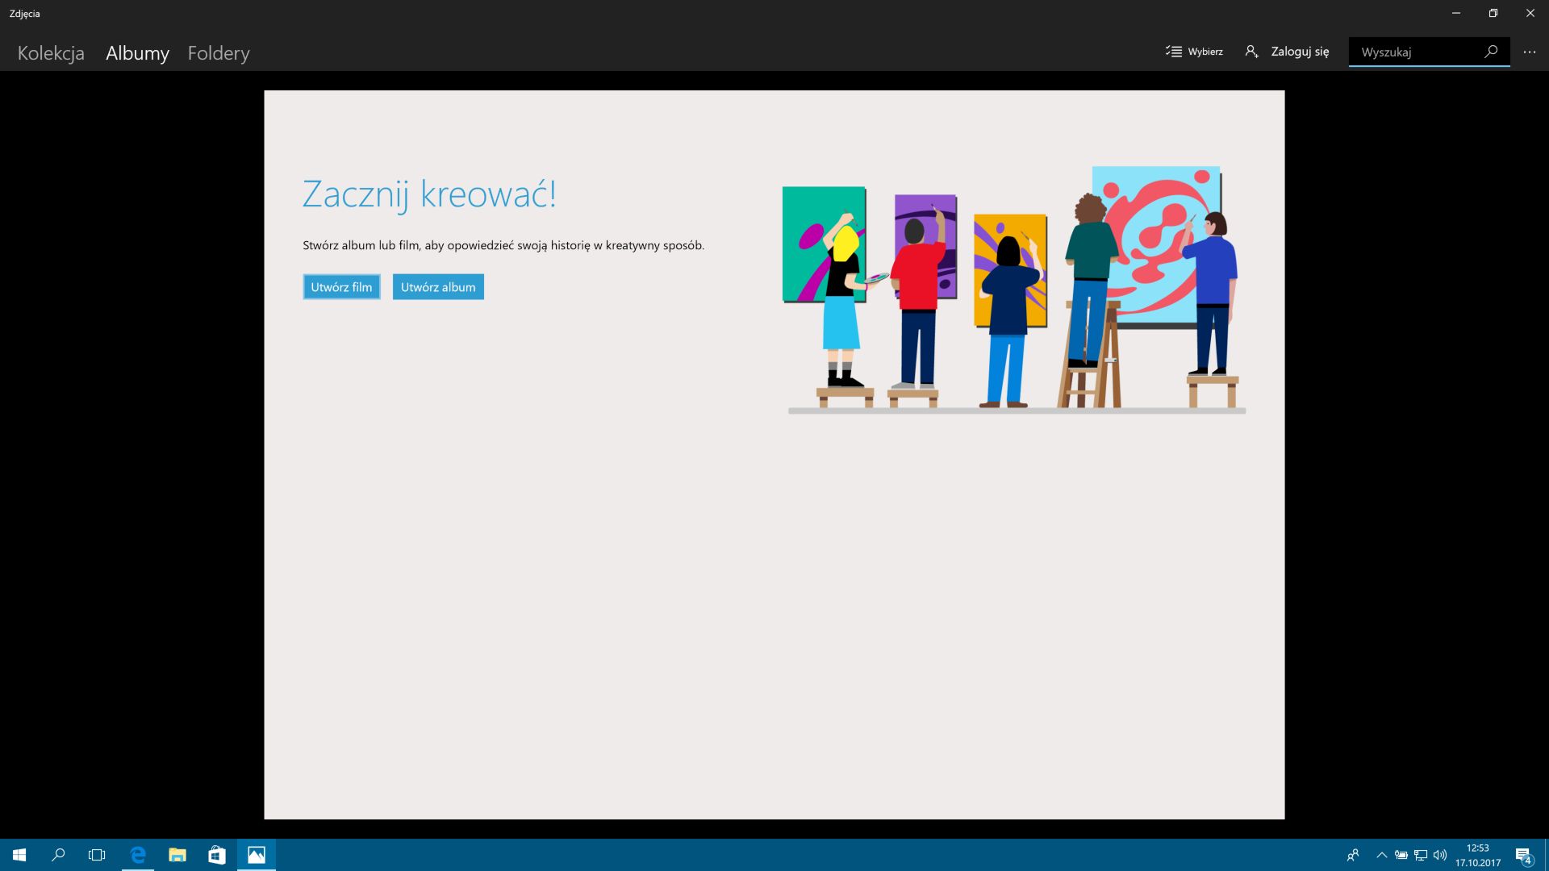Click the taskbar search magnifier icon
Image resolution: width=1549 pixels, height=871 pixels.
pyautogui.click(x=58, y=855)
